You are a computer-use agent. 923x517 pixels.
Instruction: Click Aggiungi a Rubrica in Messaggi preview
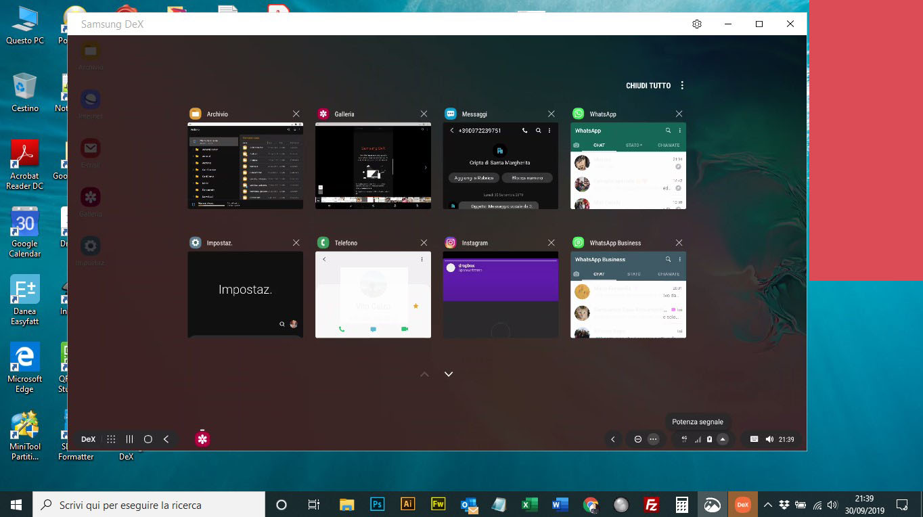(474, 177)
